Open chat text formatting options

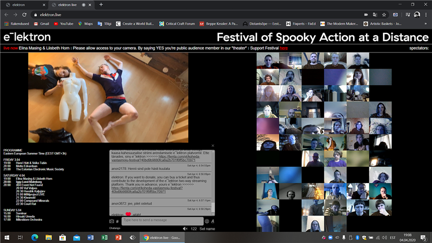pyautogui.click(x=213, y=221)
